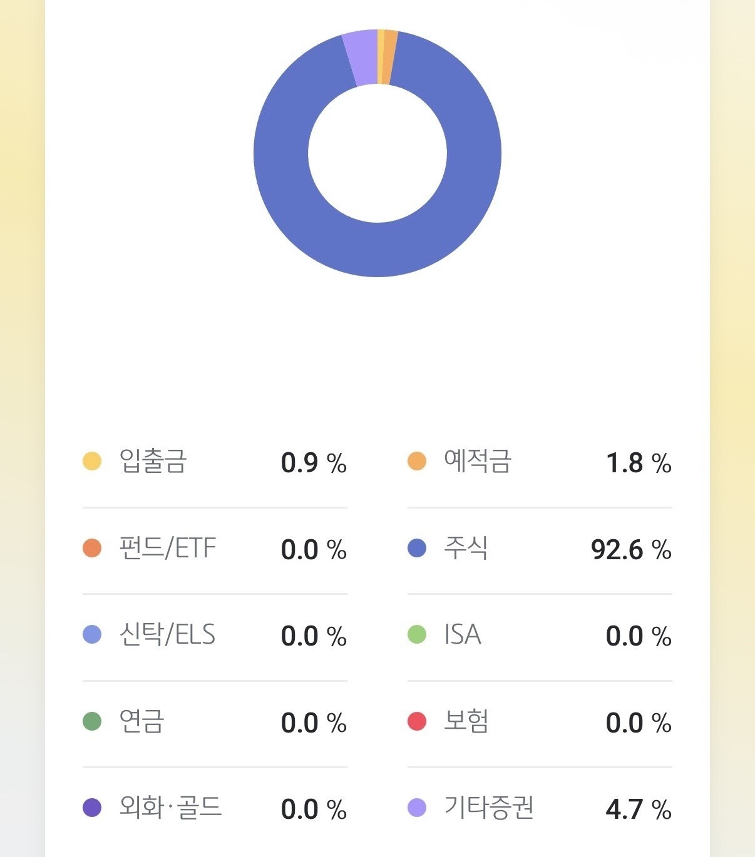Screen dimensions: 755x857
Task: Click the orange donut chart slice
Action: click(x=388, y=57)
